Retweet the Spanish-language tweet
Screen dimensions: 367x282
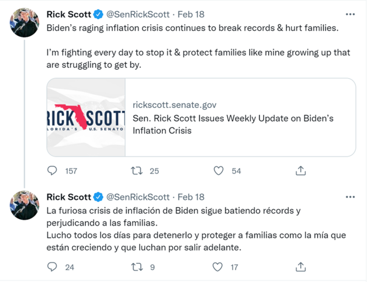pyautogui.click(x=137, y=267)
